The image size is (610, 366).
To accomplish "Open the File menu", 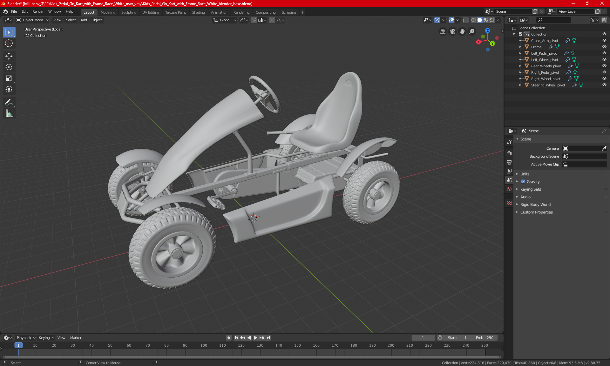I will (x=14, y=11).
